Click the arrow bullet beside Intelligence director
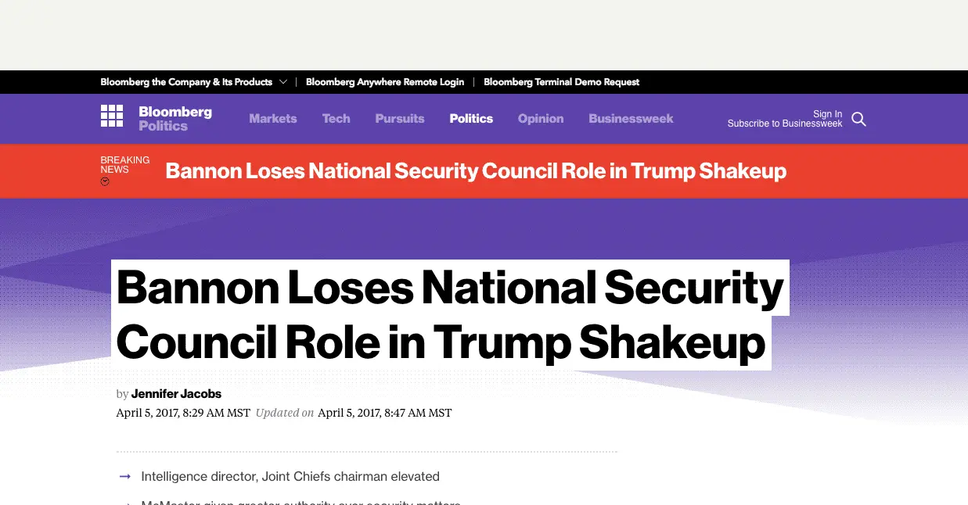The width and height of the screenshot is (968, 505). [x=124, y=476]
